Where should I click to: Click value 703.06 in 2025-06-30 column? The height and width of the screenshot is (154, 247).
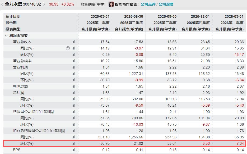[x=137, y=118]
